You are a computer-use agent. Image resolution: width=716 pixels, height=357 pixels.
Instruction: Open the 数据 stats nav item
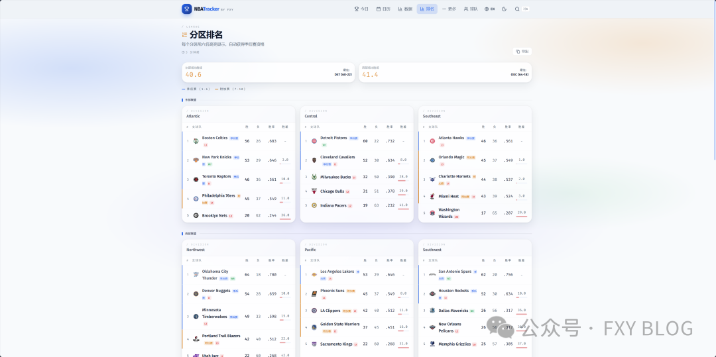[405, 9]
